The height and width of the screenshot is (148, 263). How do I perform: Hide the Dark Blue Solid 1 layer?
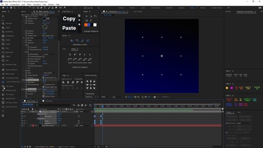pos(22,125)
